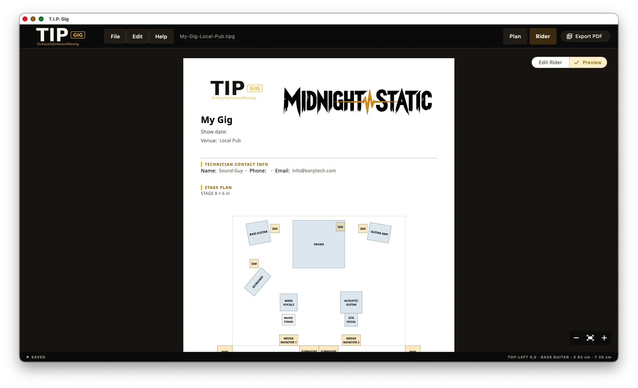Image resolution: width=638 pixels, height=388 pixels.
Task: Fit page to view icon
Action: coord(590,338)
